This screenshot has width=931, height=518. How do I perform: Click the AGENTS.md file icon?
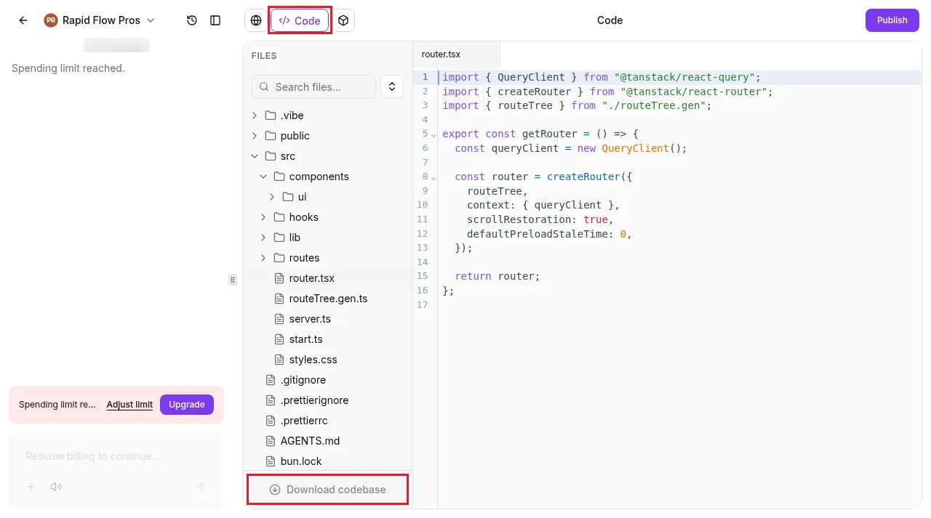click(x=271, y=441)
